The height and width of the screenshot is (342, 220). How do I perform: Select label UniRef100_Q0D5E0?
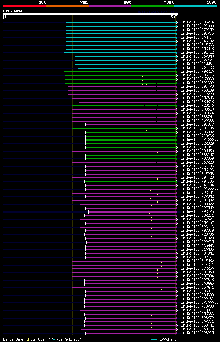[197, 109]
